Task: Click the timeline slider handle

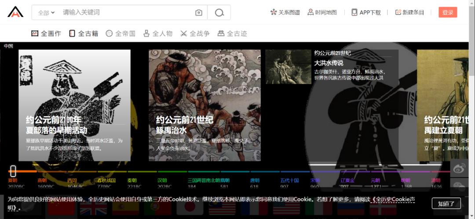Action: pos(13,171)
